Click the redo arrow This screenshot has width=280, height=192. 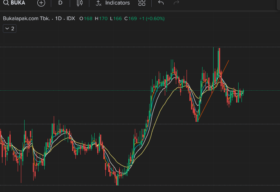click(x=176, y=3)
